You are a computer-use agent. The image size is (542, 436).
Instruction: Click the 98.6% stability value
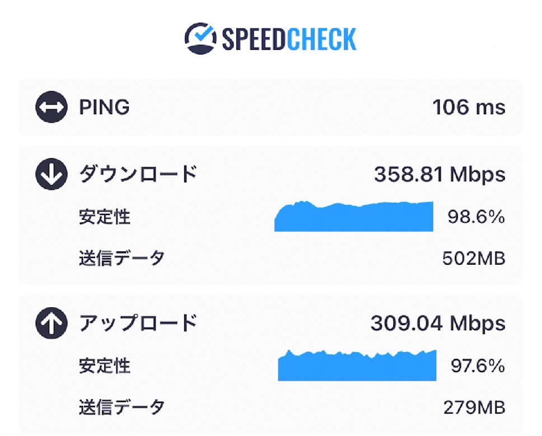pyautogui.click(x=476, y=217)
